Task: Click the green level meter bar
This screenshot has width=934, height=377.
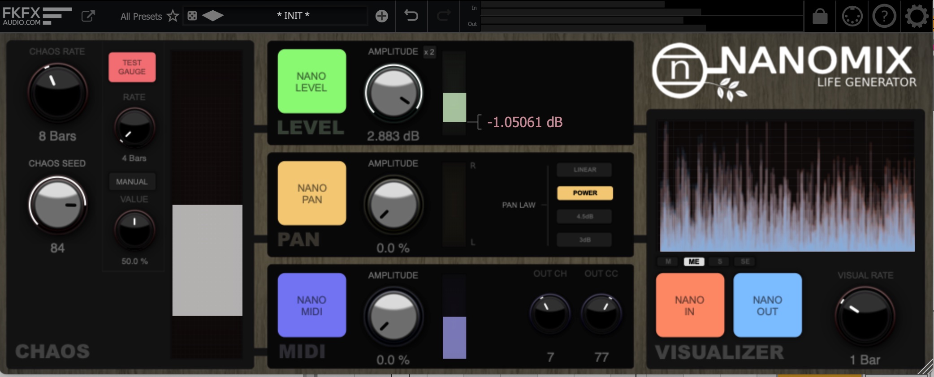Action: [454, 107]
